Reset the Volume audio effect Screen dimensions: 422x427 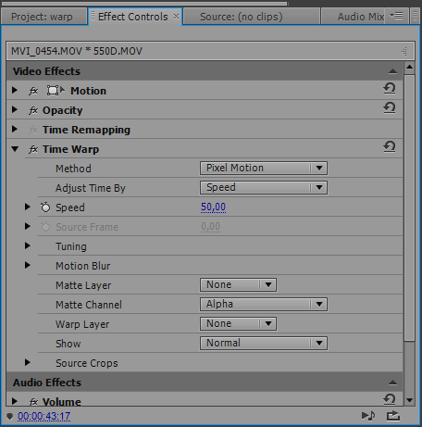tap(390, 399)
